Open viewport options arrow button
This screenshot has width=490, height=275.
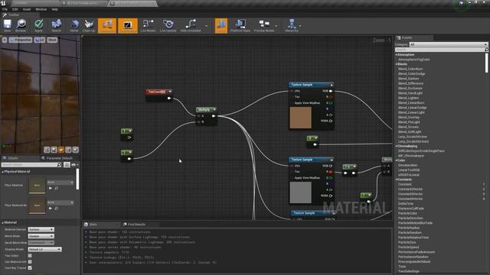point(5,40)
